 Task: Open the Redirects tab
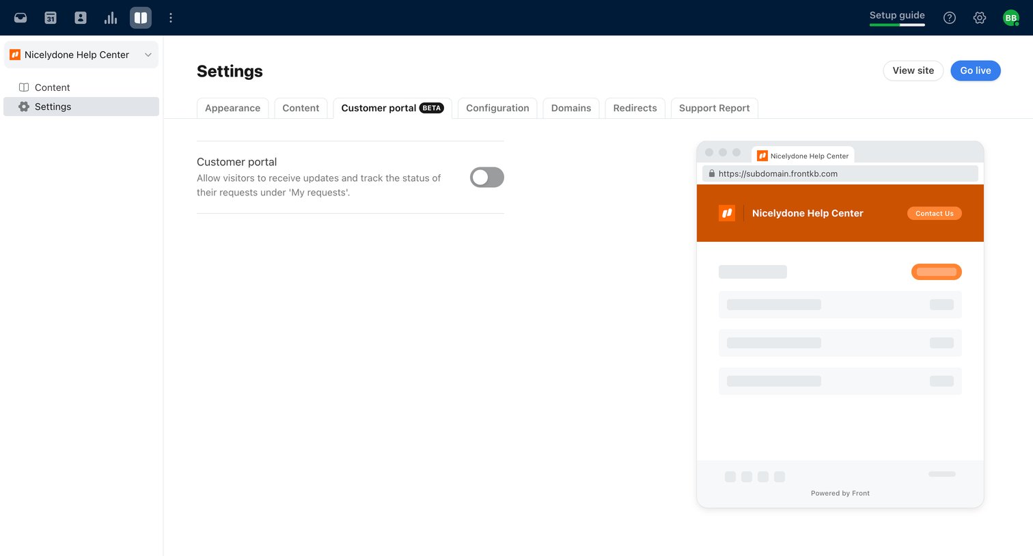pyautogui.click(x=635, y=108)
